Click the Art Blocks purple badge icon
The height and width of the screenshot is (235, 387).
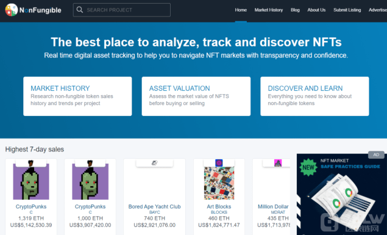point(219,163)
